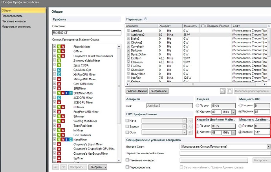Open the Выбрать dropdown button arrow

point(105,167)
